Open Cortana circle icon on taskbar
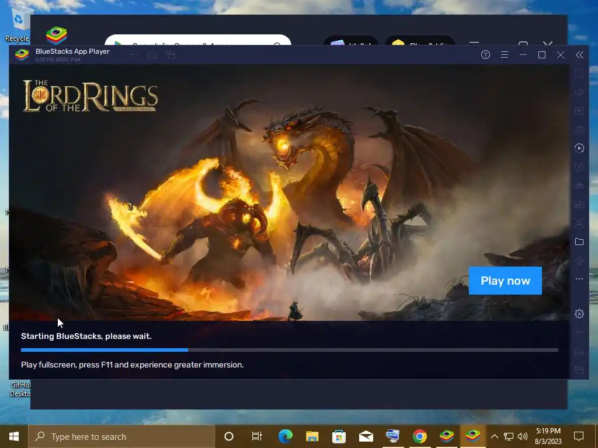 229,436
